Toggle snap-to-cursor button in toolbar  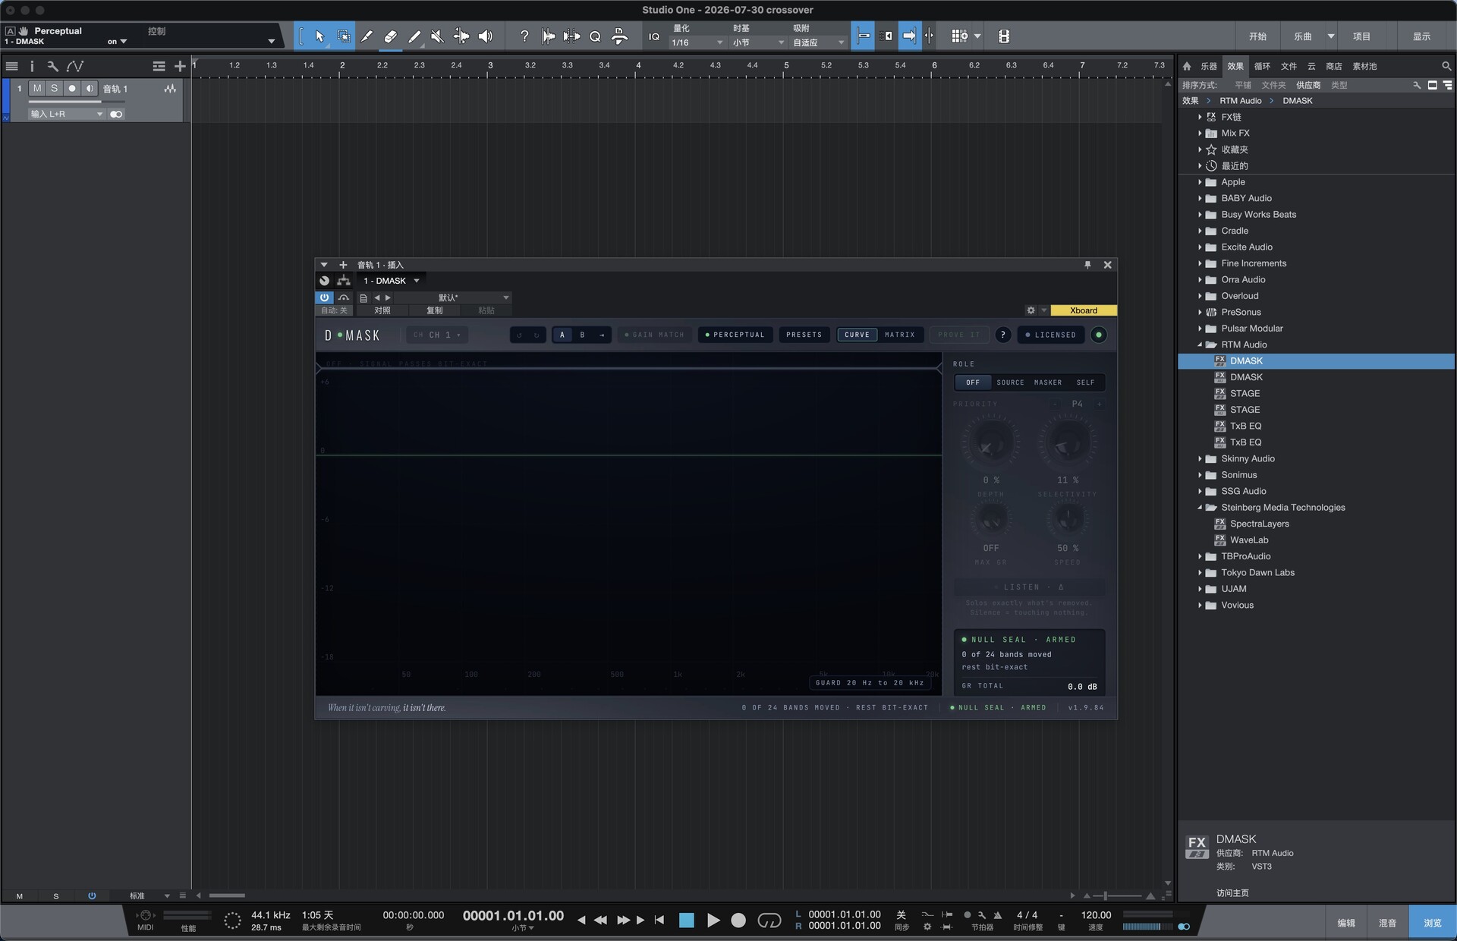[864, 36]
